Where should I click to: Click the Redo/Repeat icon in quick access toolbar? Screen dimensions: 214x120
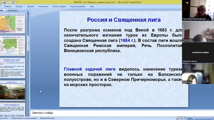[13, 2]
